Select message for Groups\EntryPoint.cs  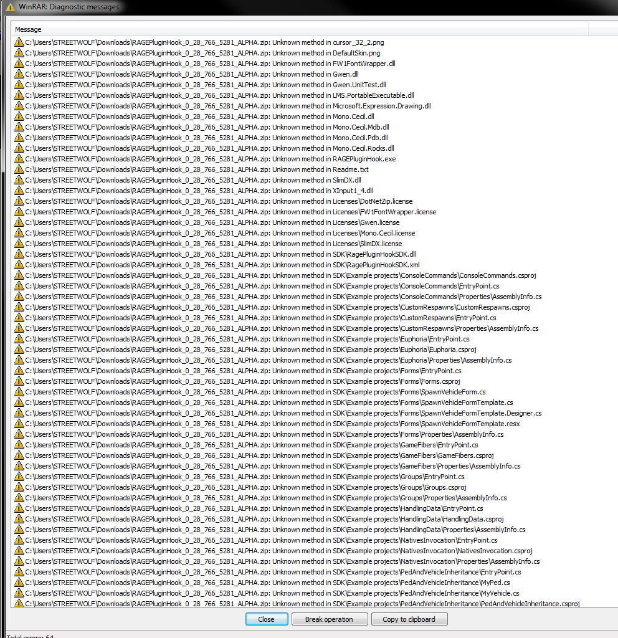(244, 477)
